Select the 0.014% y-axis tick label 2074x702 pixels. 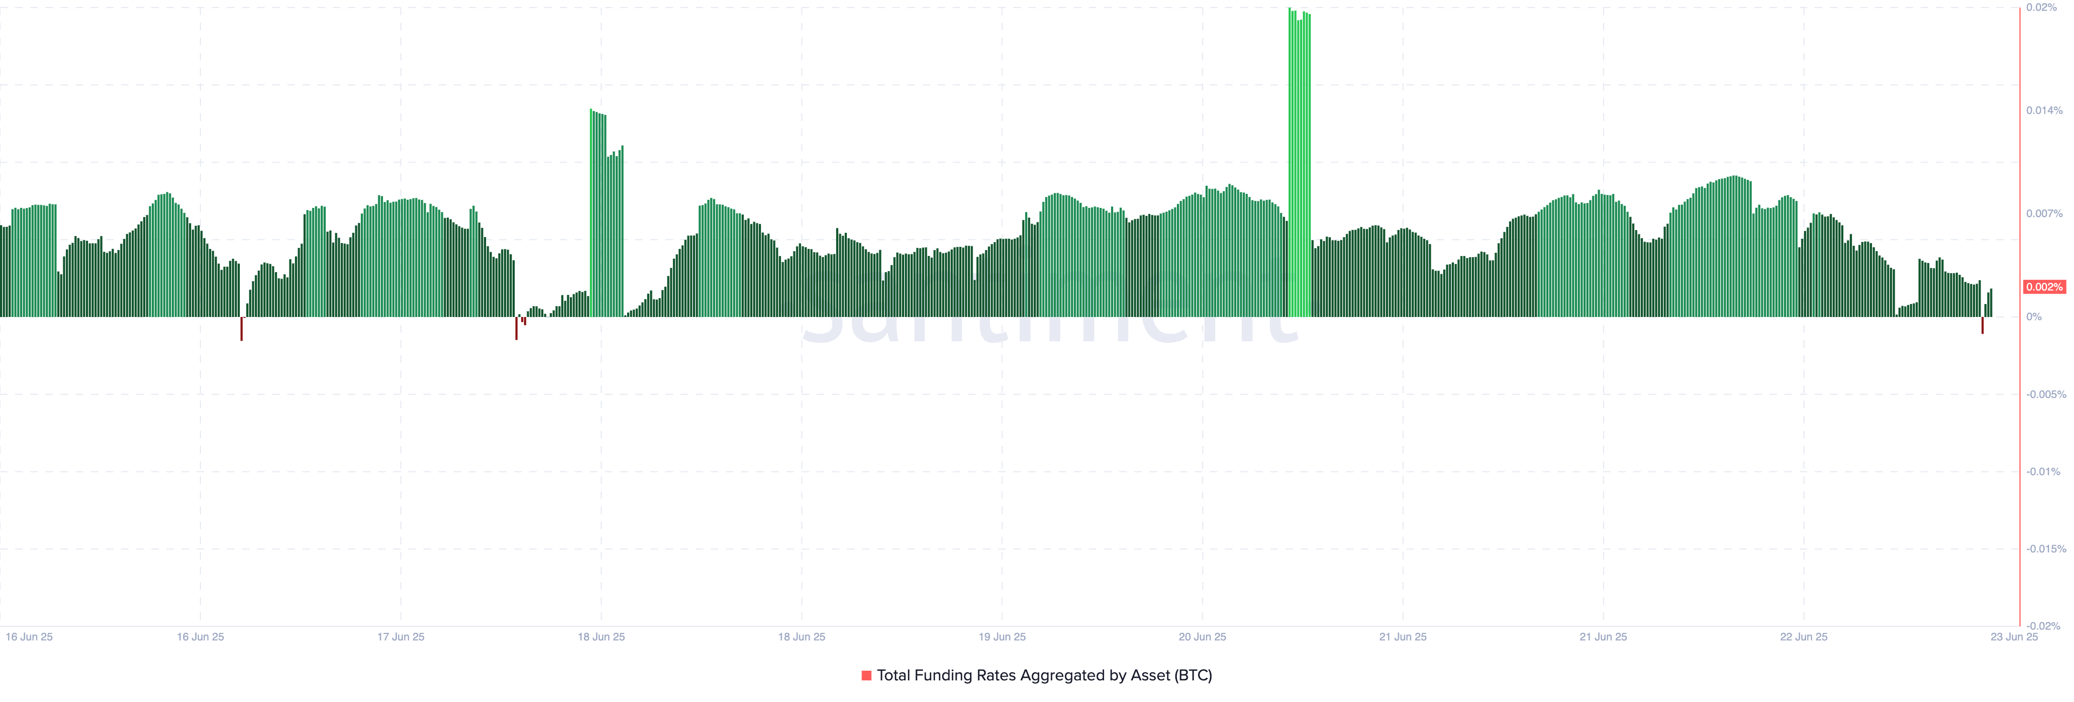pyautogui.click(x=2043, y=110)
